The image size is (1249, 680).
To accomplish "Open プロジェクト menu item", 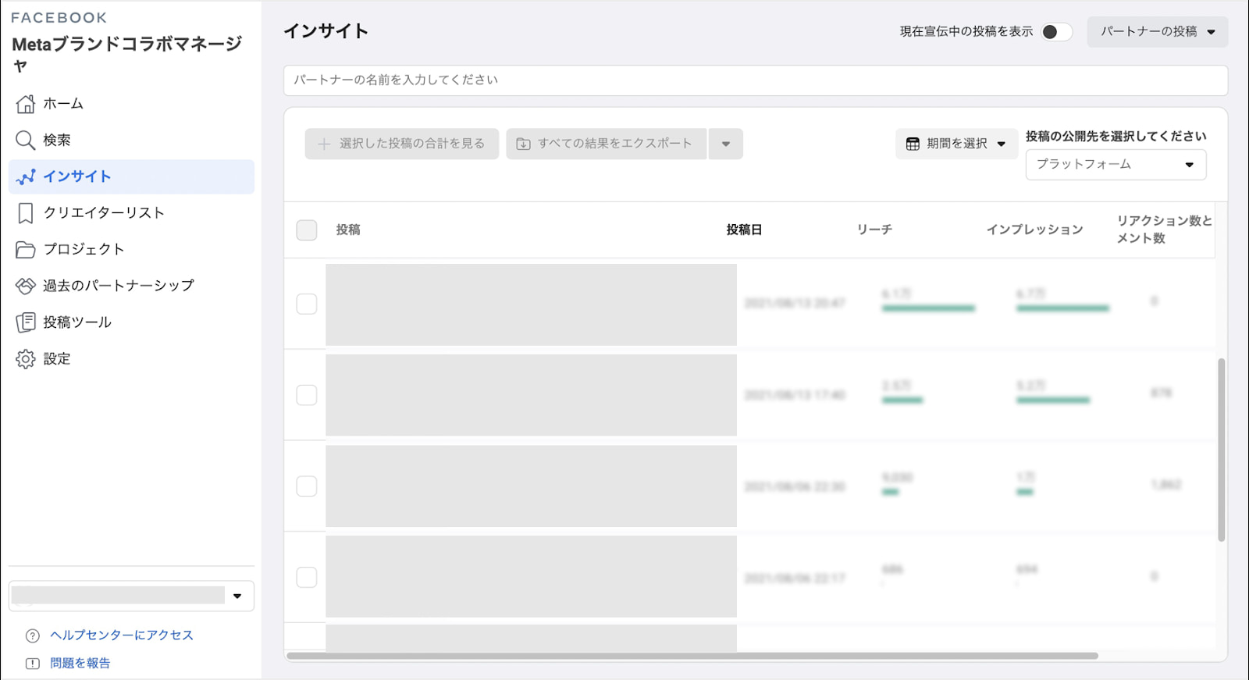I will point(131,250).
